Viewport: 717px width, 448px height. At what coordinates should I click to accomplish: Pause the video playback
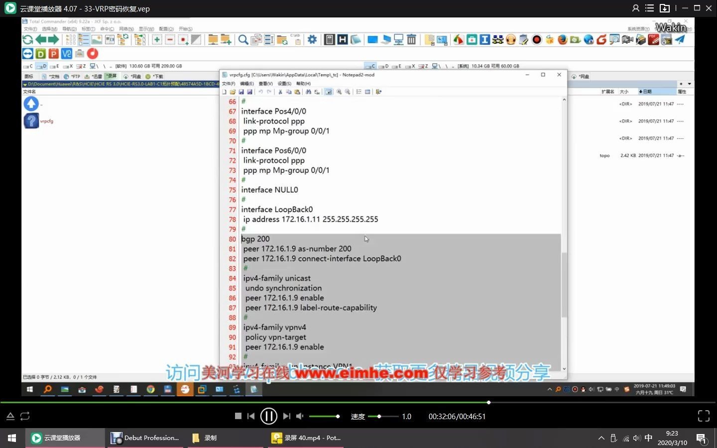pyautogui.click(x=269, y=416)
